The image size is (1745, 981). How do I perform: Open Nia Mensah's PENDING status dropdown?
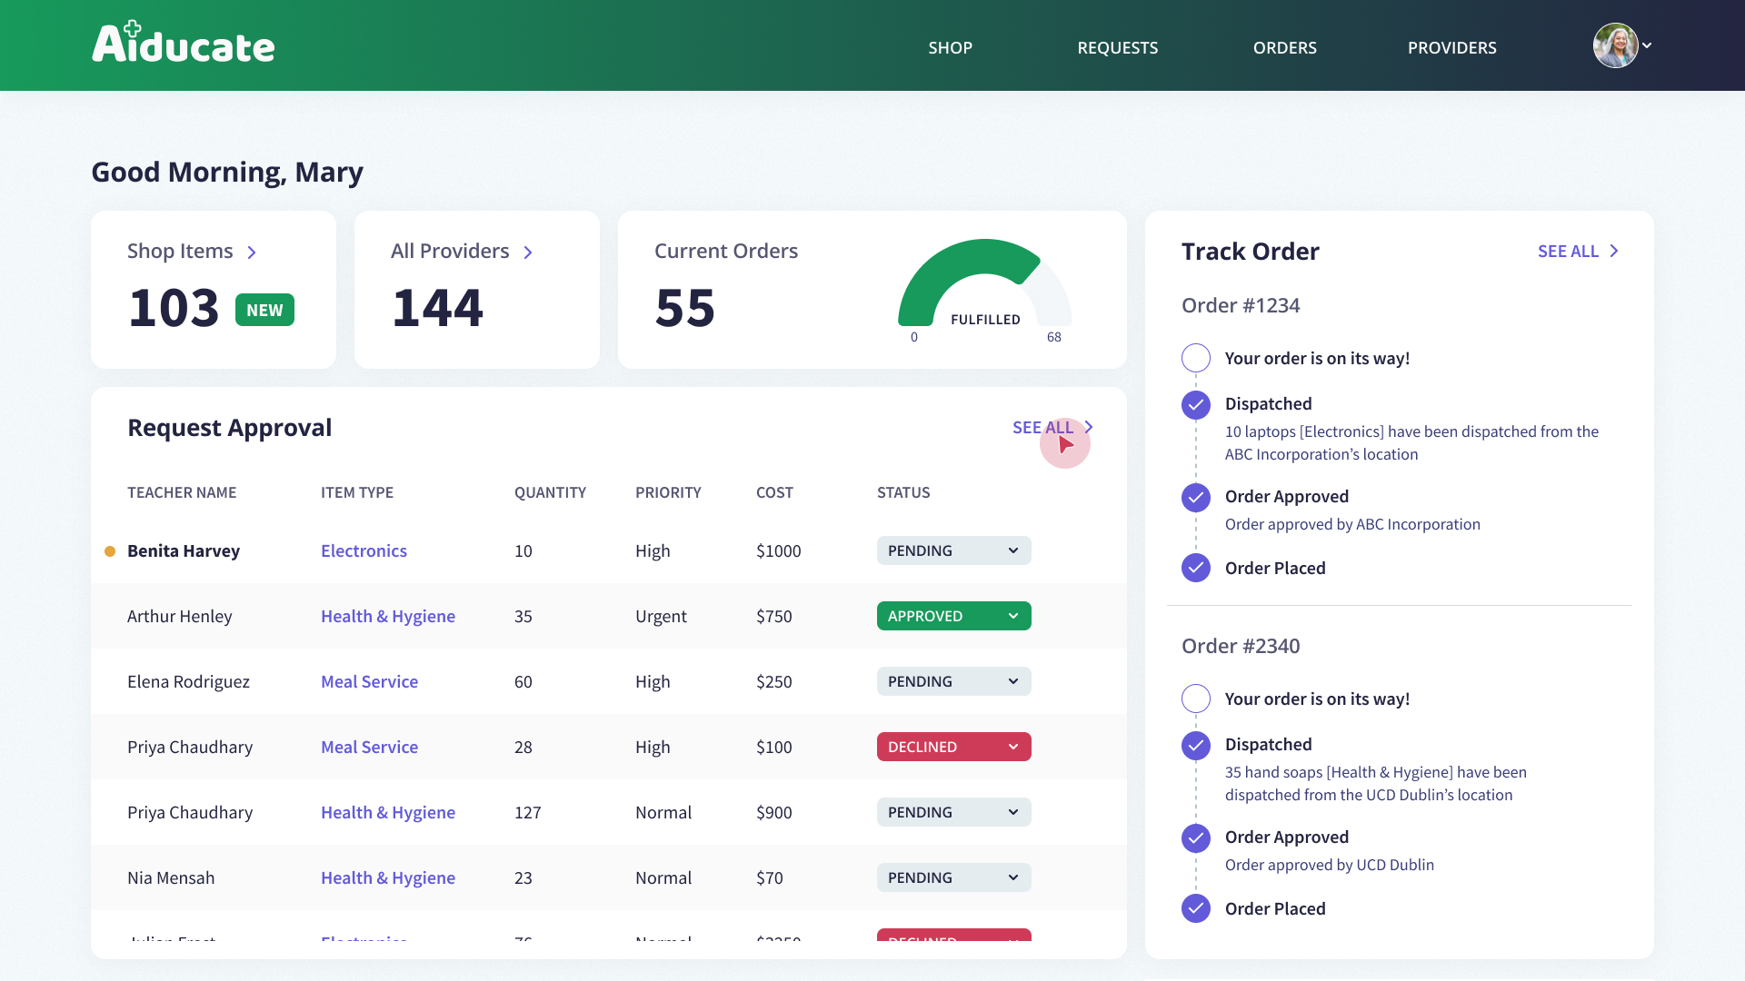tap(953, 877)
